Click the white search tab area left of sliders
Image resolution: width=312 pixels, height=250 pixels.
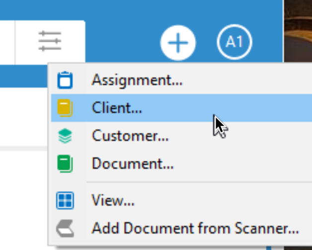click(7, 42)
